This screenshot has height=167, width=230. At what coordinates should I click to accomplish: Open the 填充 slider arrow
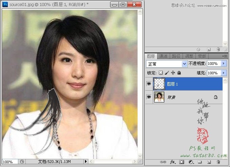(x=224, y=73)
